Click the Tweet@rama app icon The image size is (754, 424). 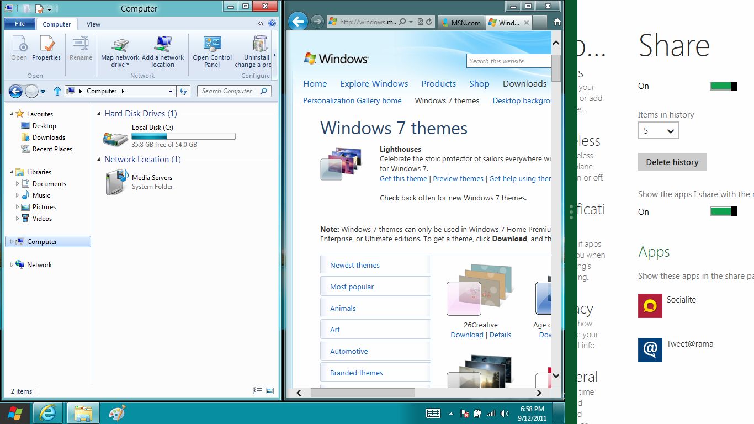point(650,350)
